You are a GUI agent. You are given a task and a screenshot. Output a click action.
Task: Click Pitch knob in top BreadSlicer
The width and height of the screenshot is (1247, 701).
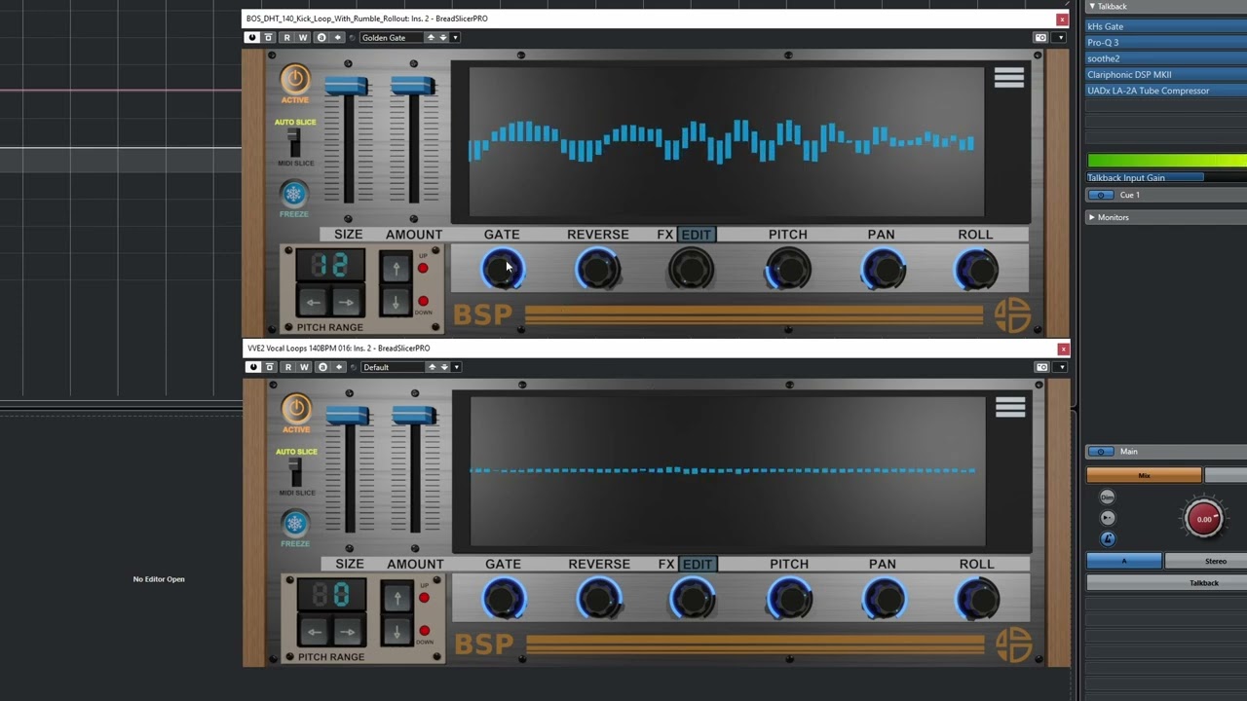coord(787,270)
